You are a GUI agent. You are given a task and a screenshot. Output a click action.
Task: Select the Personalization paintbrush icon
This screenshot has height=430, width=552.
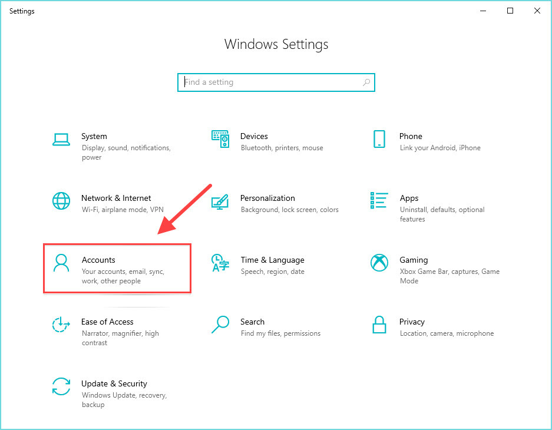point(220,202)
